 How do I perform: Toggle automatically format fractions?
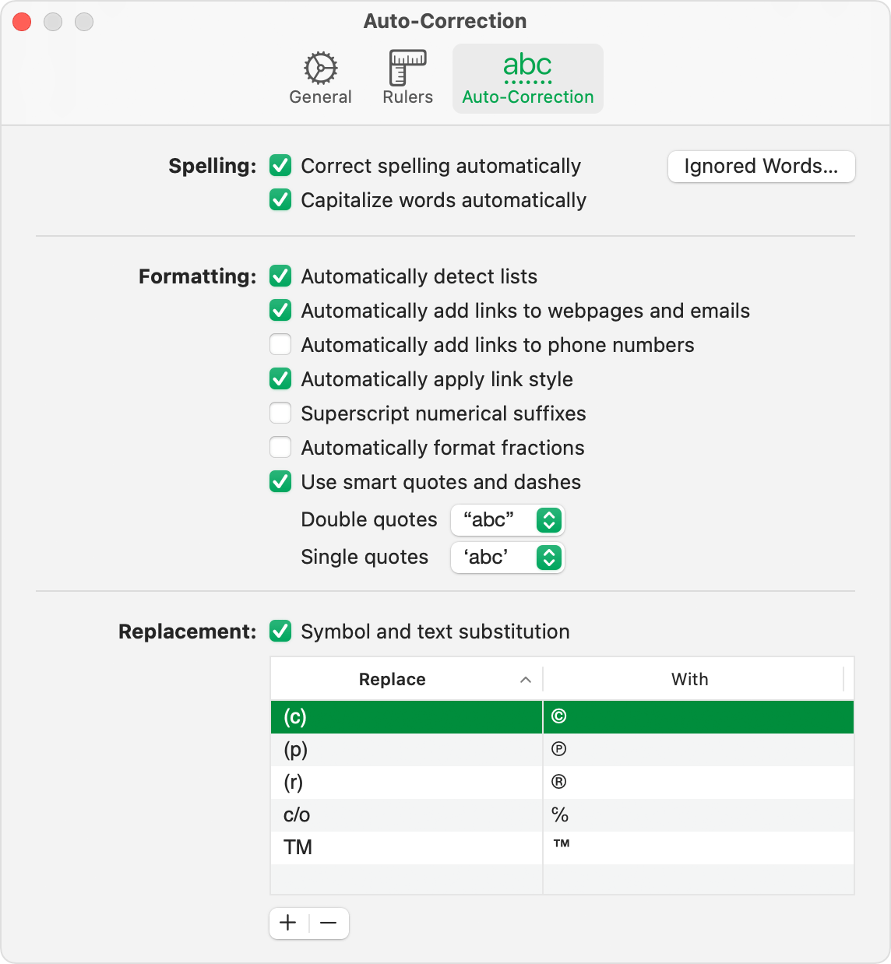(280, 447)
